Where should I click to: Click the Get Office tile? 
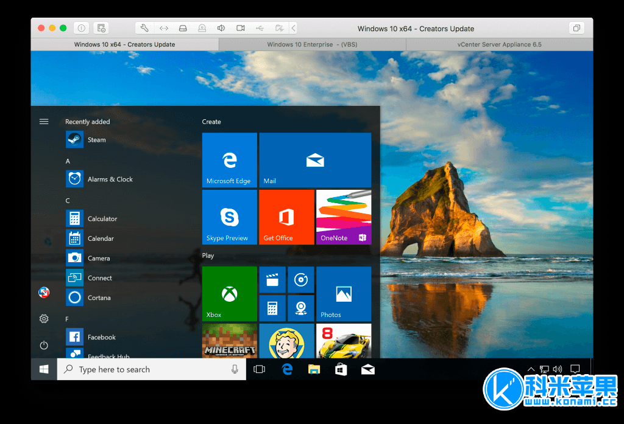coord(286,217)
